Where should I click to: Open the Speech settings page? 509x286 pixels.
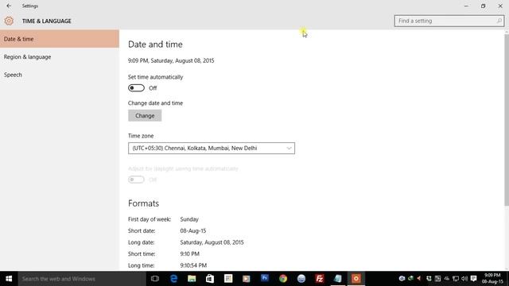pos(60,75)
